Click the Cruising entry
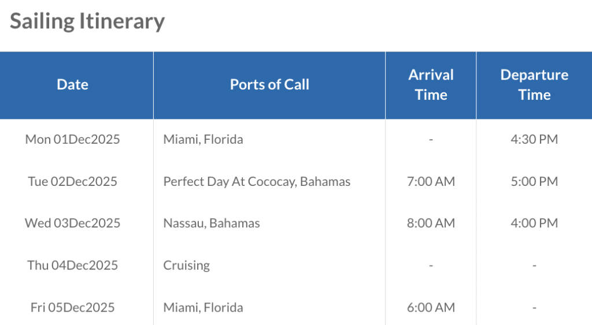592x325 pixels. 187,266
